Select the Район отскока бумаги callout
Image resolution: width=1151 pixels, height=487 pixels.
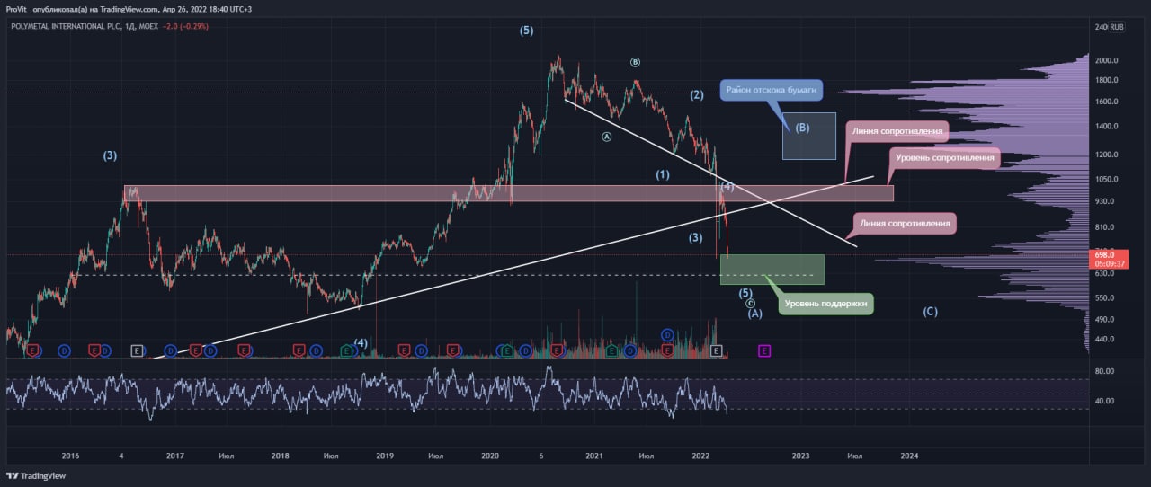coord(772,91)
